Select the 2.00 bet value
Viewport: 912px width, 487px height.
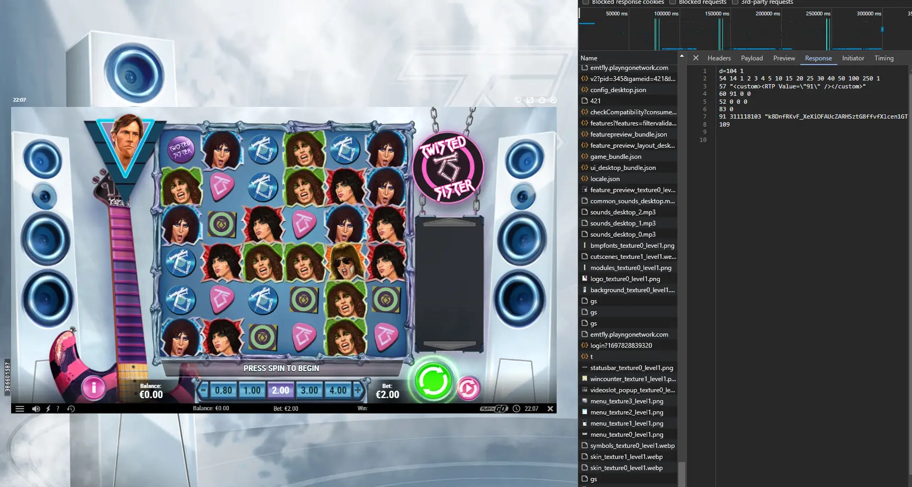pyautogui.click(x=281, y=391)
